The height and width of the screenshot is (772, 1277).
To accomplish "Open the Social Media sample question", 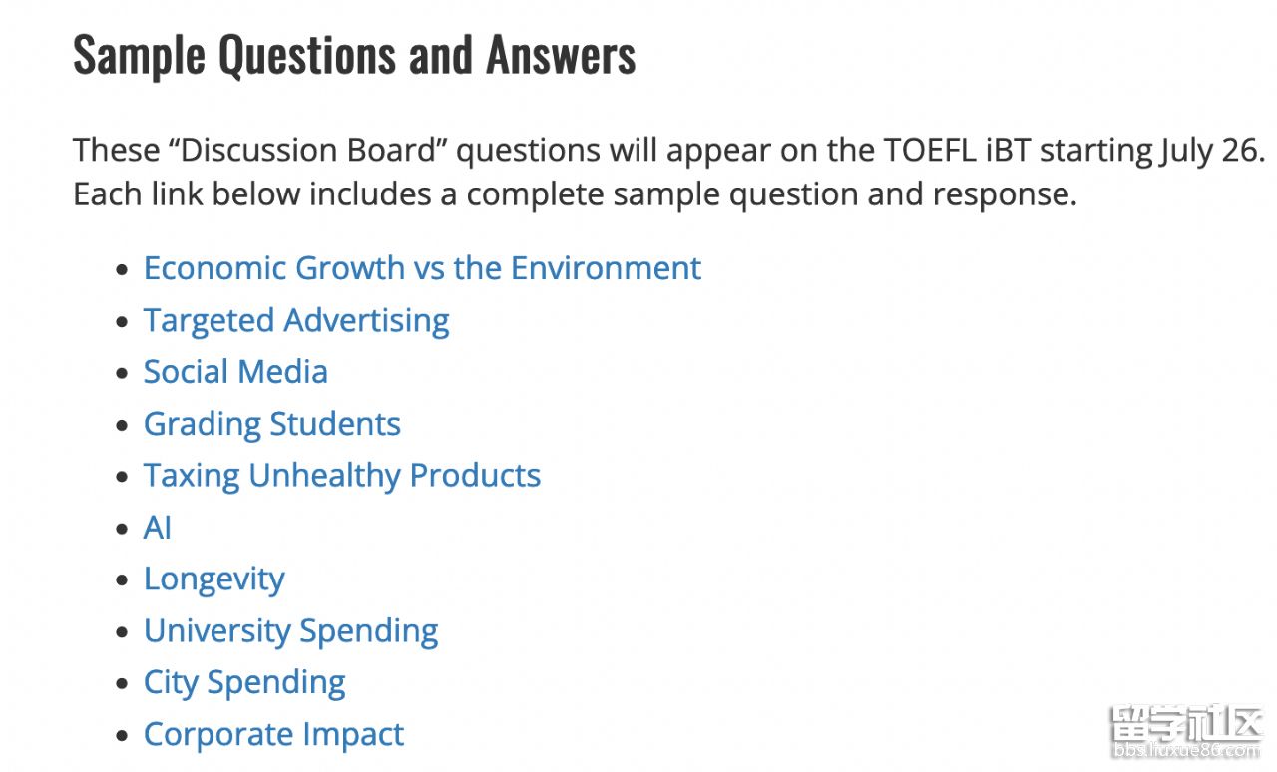I will (x=235, y=372).
